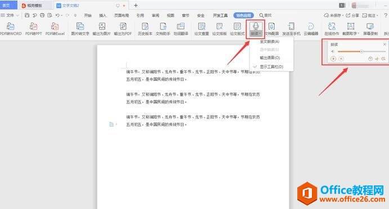Open the 开发工具 ribbon tab
389x209 pixels.
[x=220, y=15]
